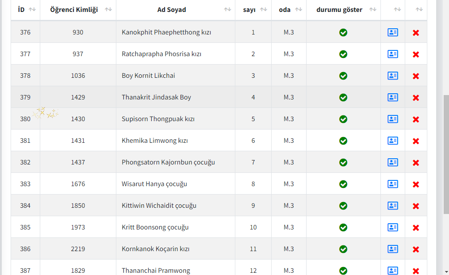Toggle green status check for Kittiwin Wichaidit

(x=343, y=206)
